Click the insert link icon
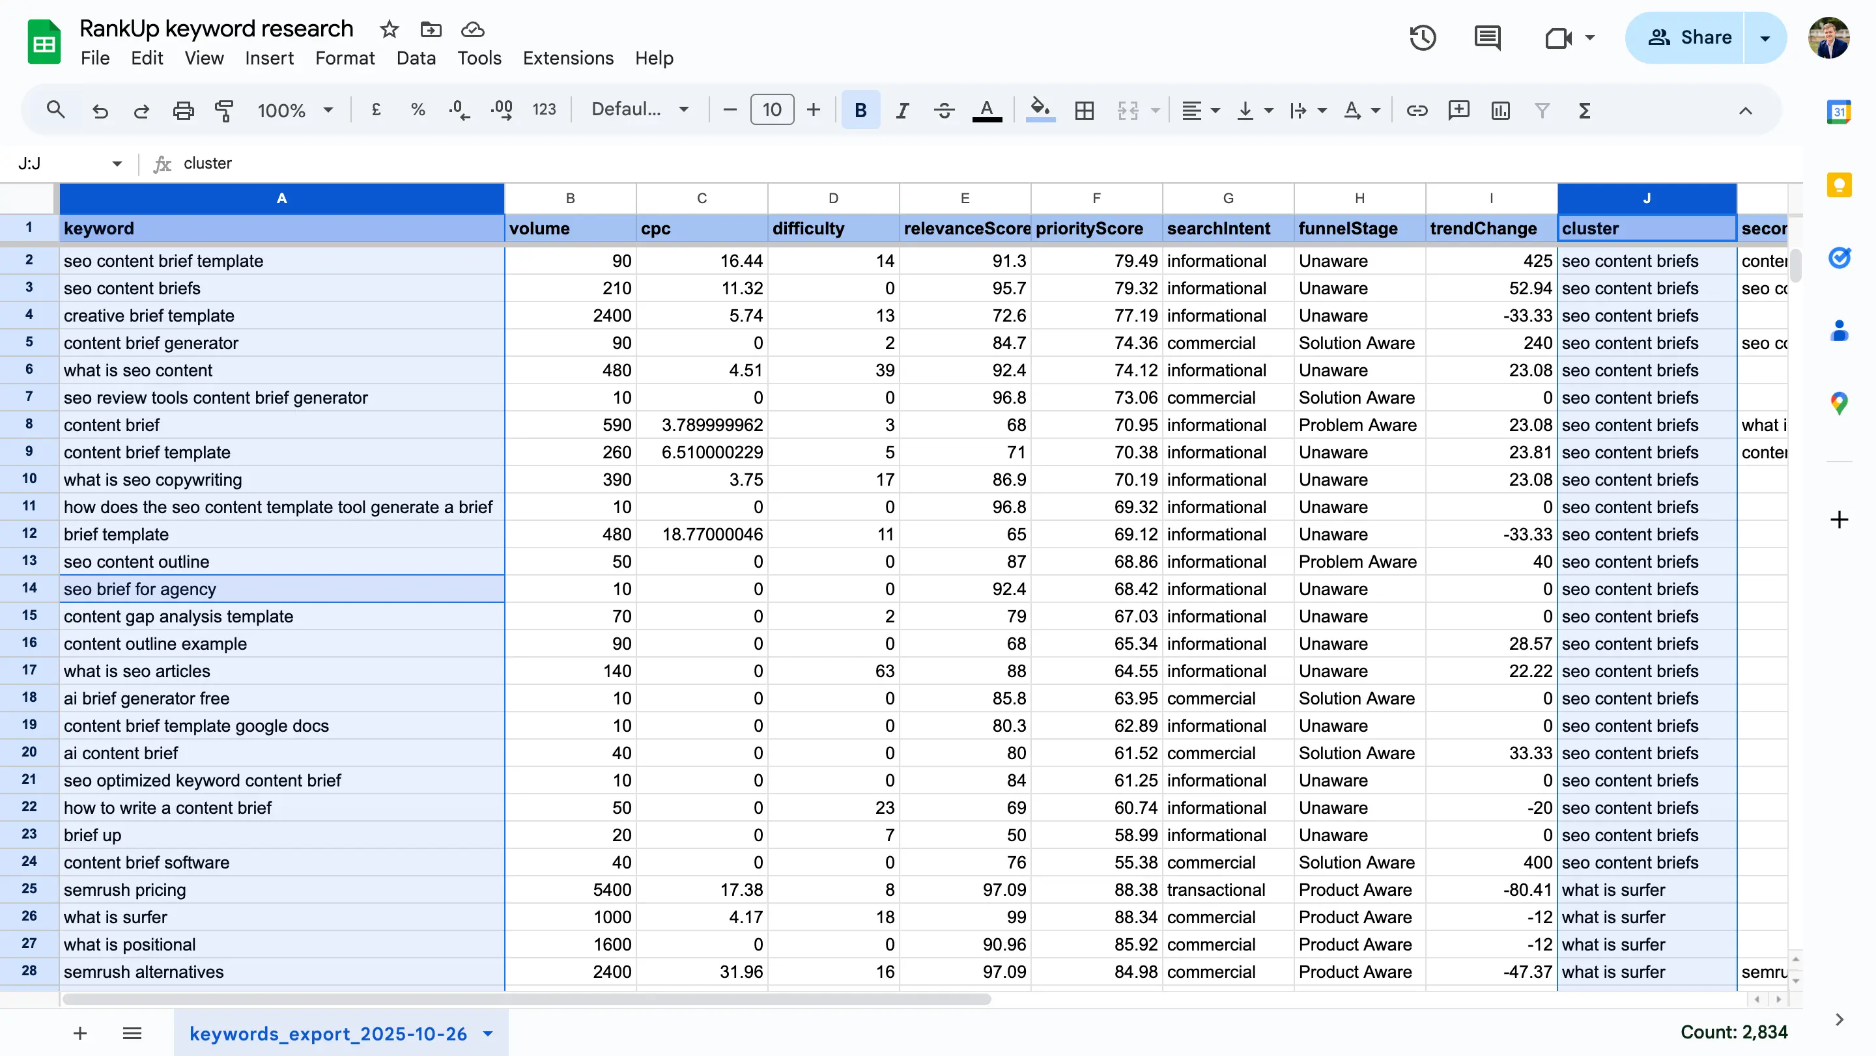1876x1056 pixels. click(1417, 111)
